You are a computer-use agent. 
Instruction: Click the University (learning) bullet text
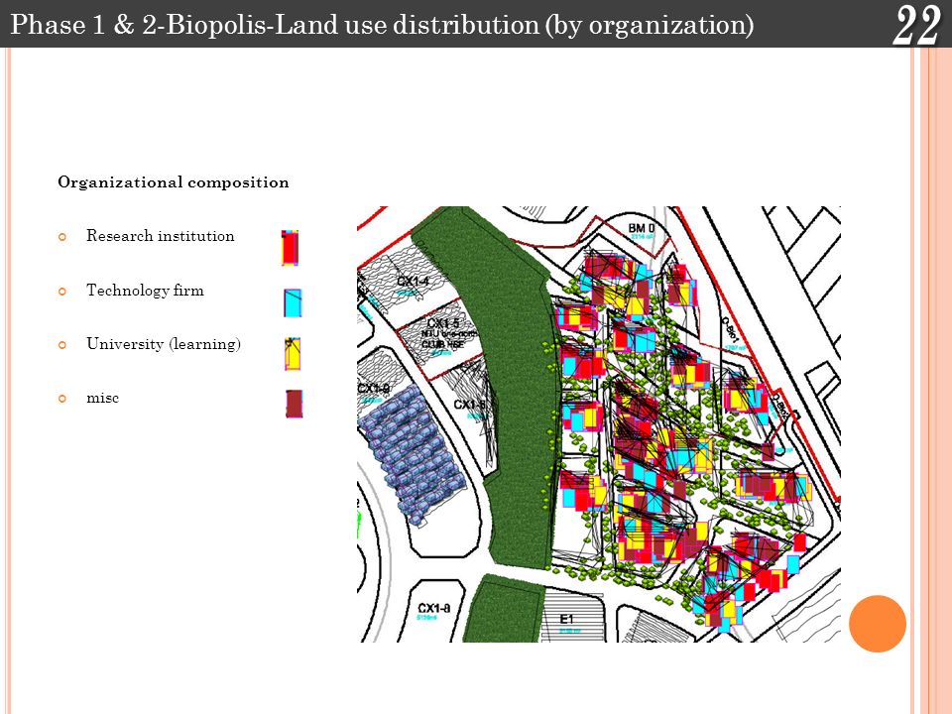point(164,344)
